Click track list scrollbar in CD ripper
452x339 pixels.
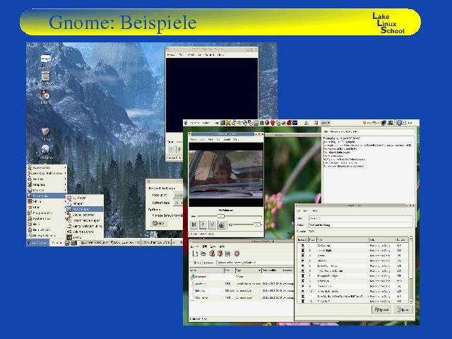click(411, 270)
